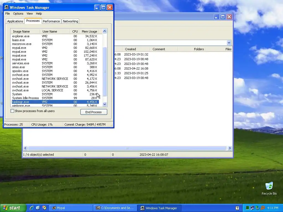Switch to the Mypal taskbar button
This screenshot has width=283, height=212.
tap(71, 208)
